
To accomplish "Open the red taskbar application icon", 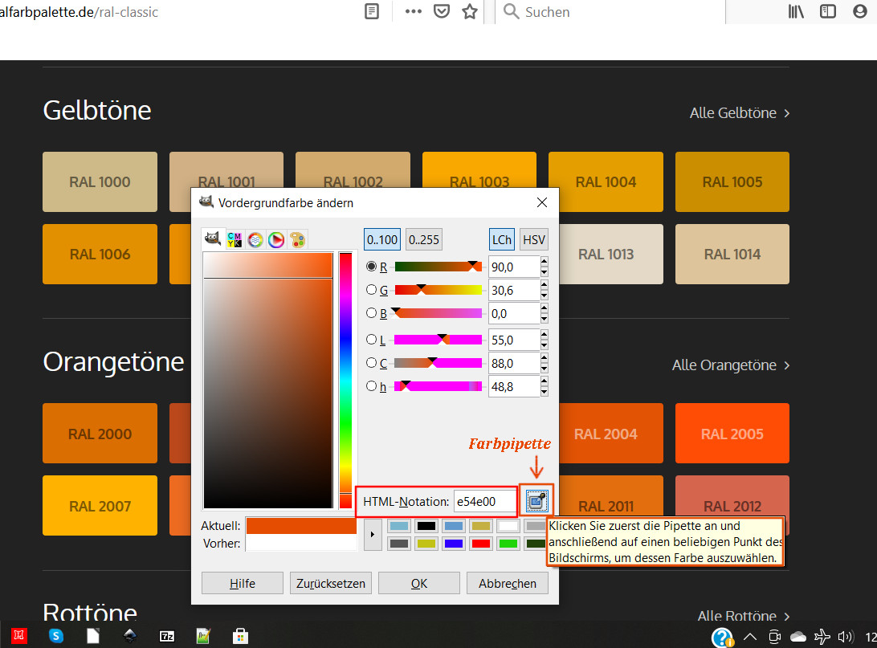I will tap(19, 636).
